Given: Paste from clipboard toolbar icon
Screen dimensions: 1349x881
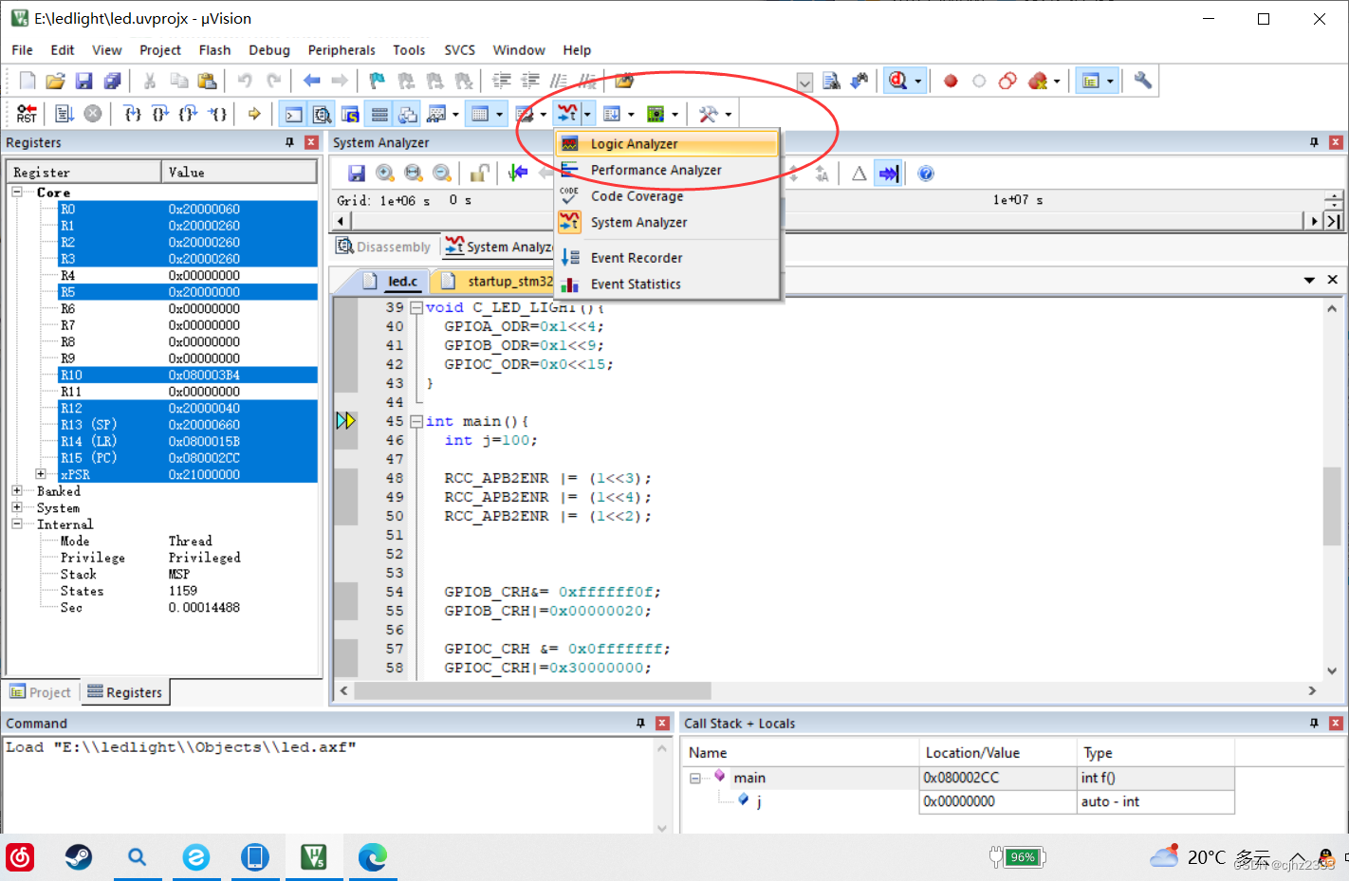Looking at the screenshot, I should click(x=207, y=82).
